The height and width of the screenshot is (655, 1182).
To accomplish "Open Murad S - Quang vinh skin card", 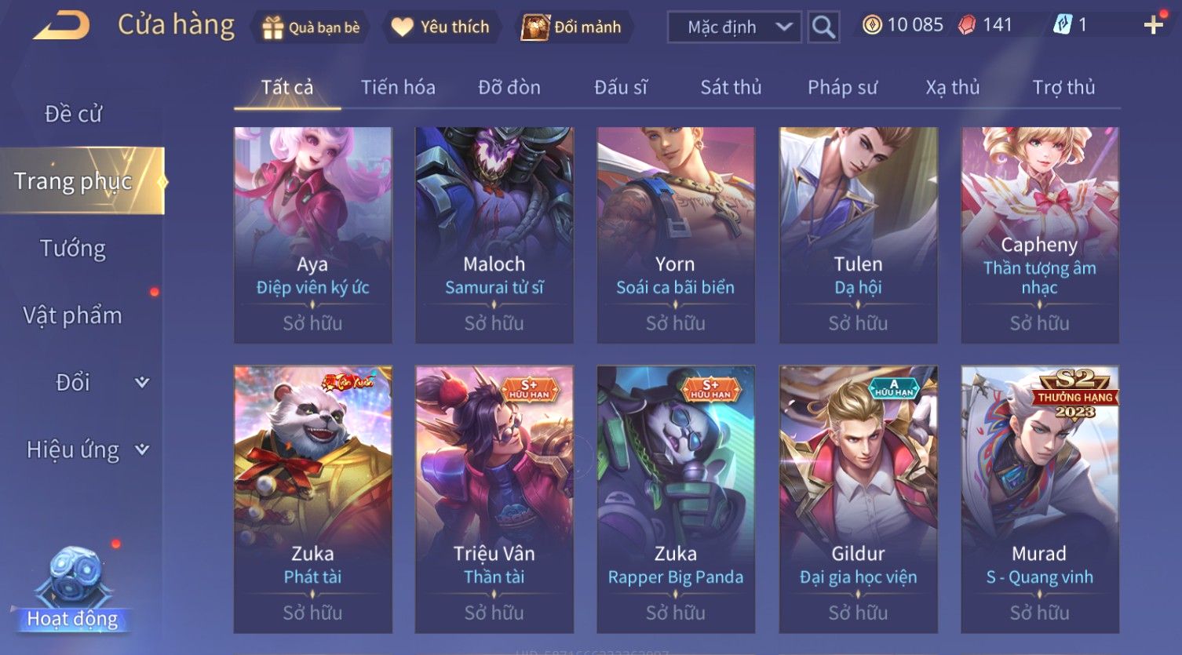I will tap(1039, 499).
